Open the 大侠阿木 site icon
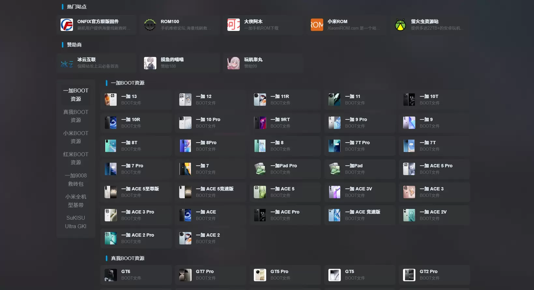The height and width of the screenshot is (290, 534). click(x=233, y=25)
